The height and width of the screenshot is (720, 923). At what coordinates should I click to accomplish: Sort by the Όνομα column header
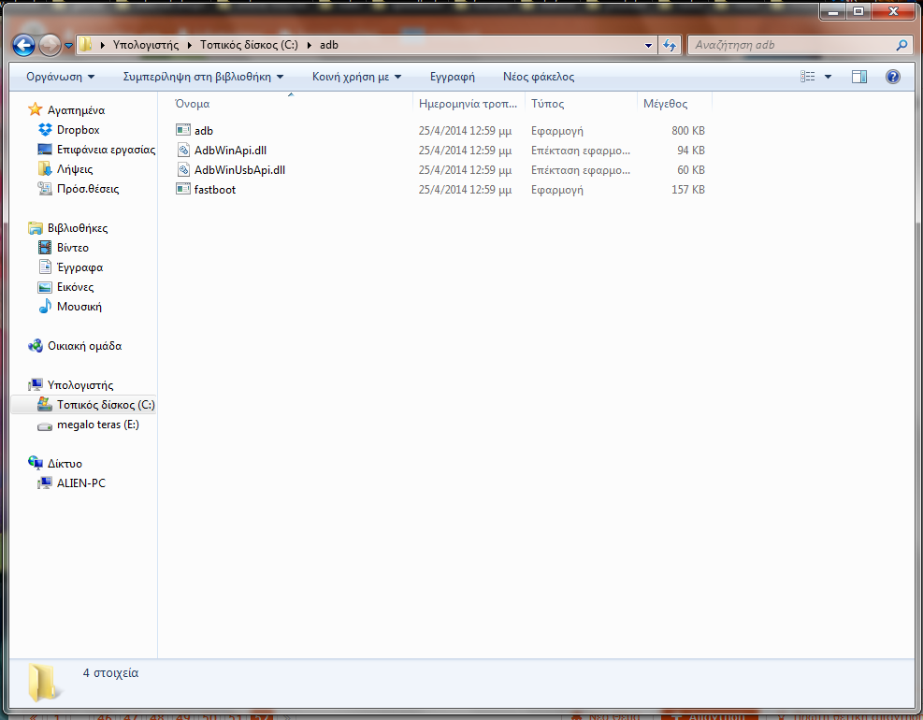[291, 104]
